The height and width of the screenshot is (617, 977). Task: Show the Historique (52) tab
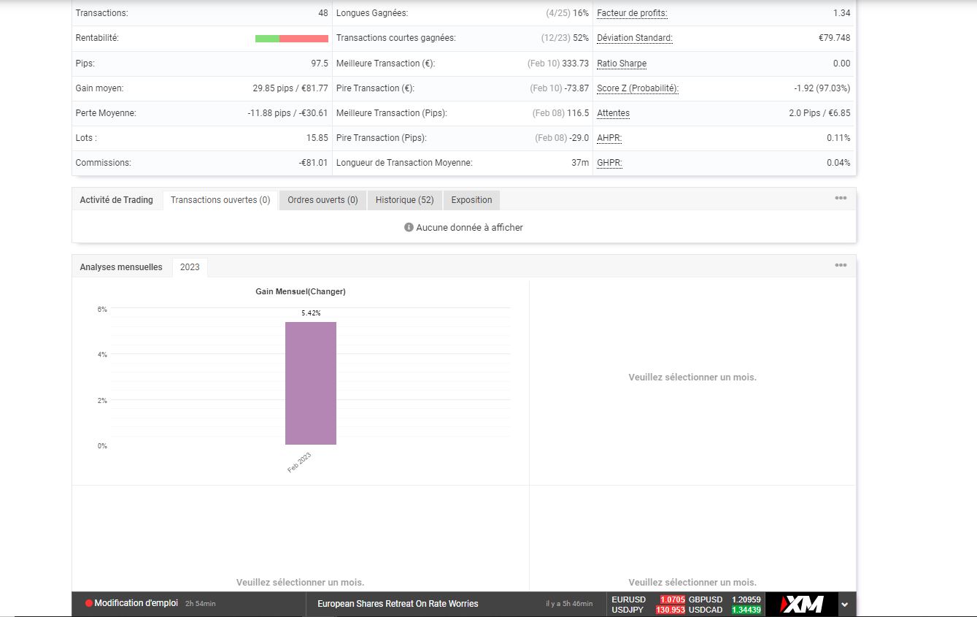coord(404,200)
